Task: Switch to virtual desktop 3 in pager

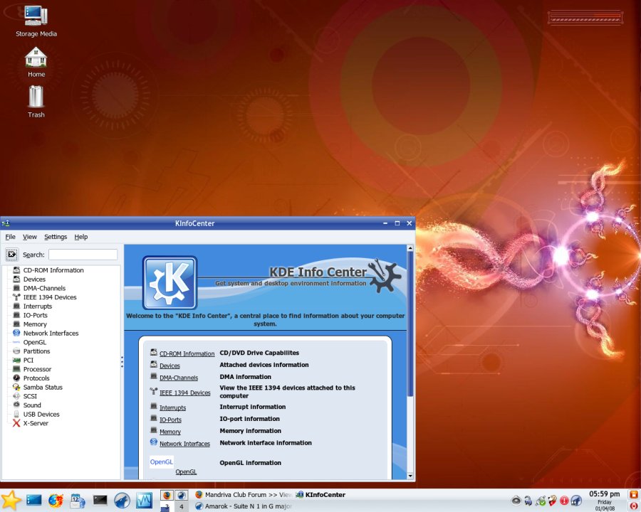Action: [167, 506]
